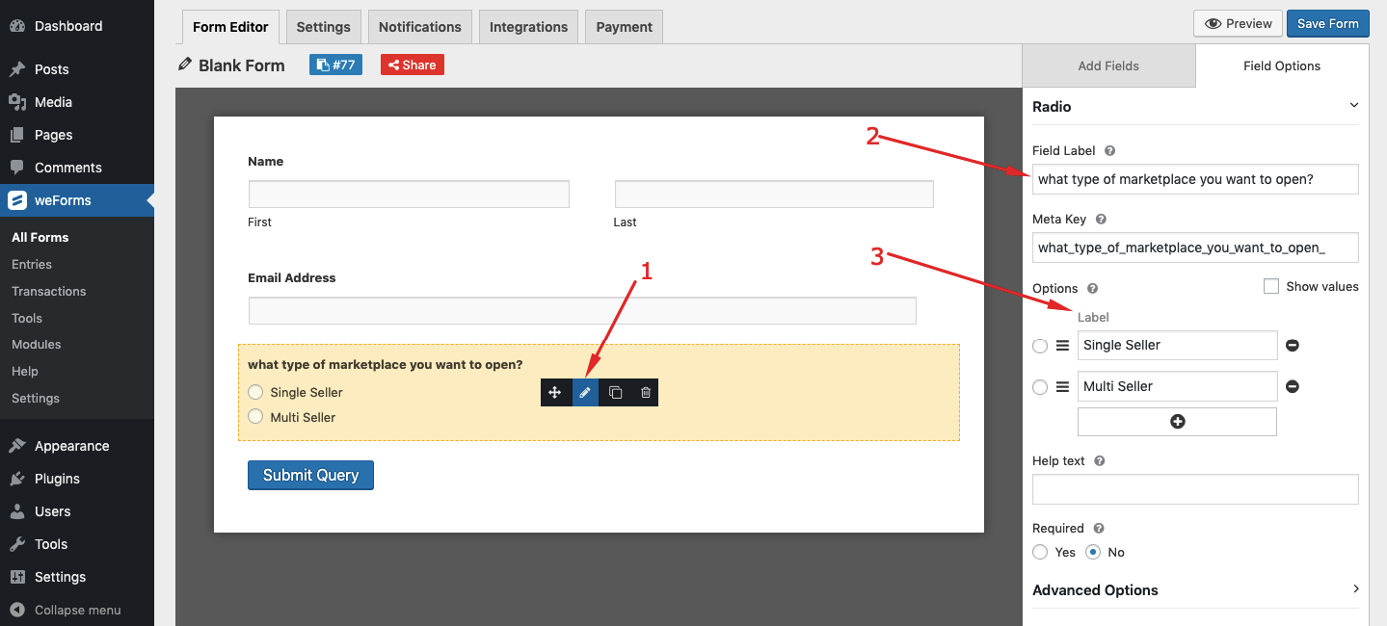1387x626 pixels.
Task: Click the move handle icon on the radio field toolbar
Action: pos(555,392)
